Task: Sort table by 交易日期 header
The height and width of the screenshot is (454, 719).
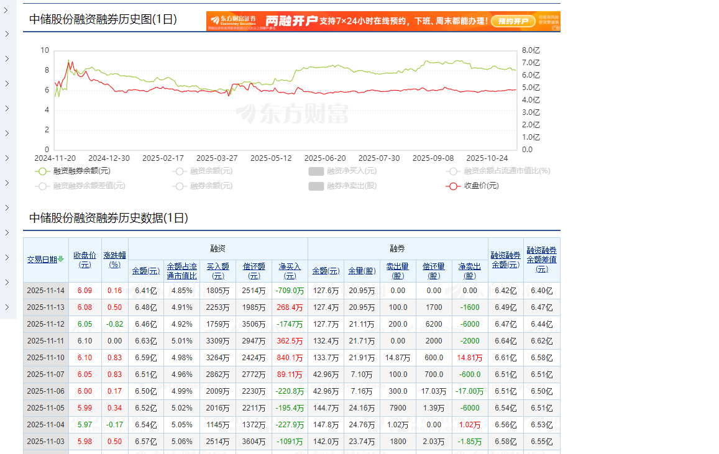Action: click(42, 260)
